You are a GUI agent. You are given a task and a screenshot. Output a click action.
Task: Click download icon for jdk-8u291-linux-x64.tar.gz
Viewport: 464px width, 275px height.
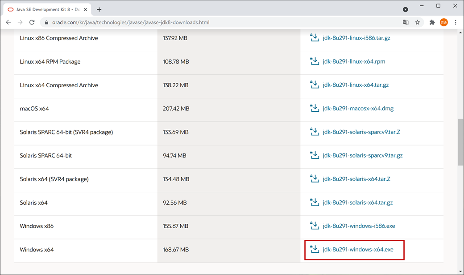(x=314, y=85)
